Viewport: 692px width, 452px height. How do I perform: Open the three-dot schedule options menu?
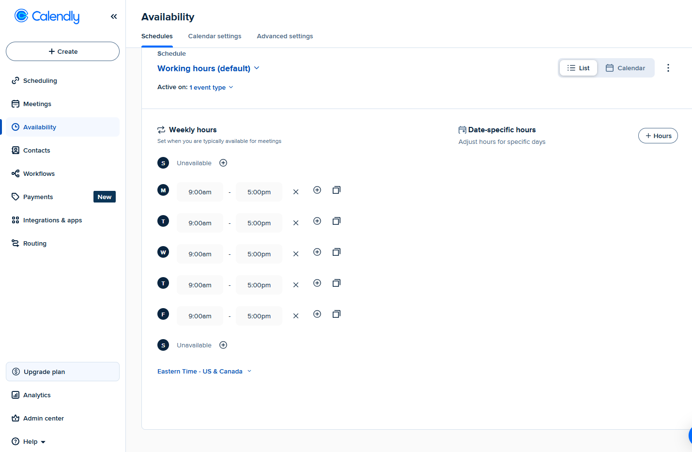pos(668,68)
